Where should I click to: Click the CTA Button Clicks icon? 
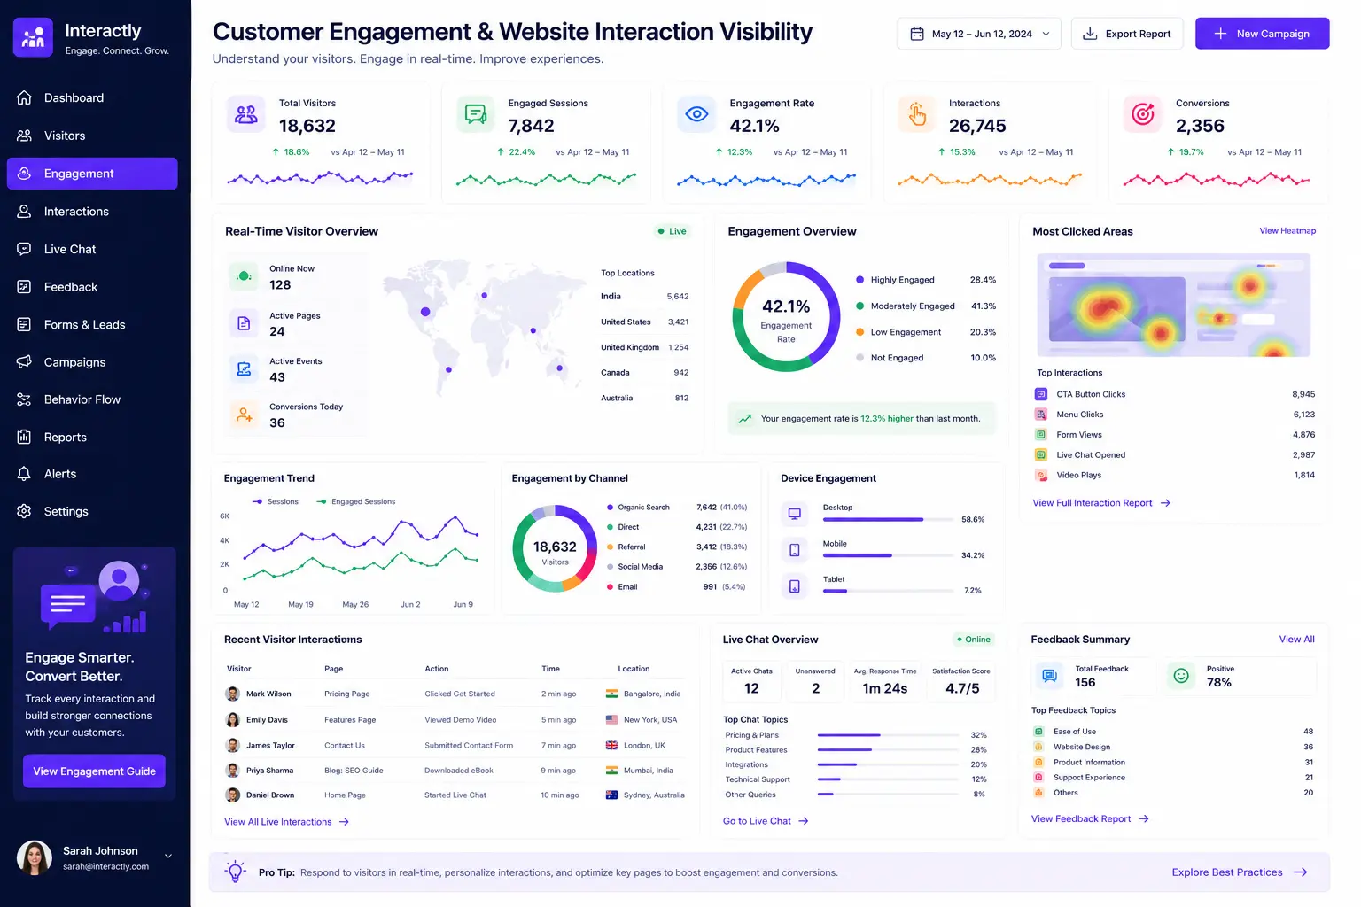coord(1041,394)
